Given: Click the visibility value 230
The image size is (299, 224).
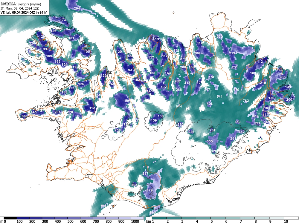Looking at the screenshot, I should pyautogui.click(x=180, y=125).
